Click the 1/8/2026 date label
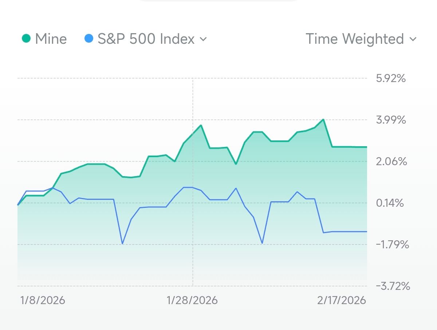 click(x=43, y=300)
